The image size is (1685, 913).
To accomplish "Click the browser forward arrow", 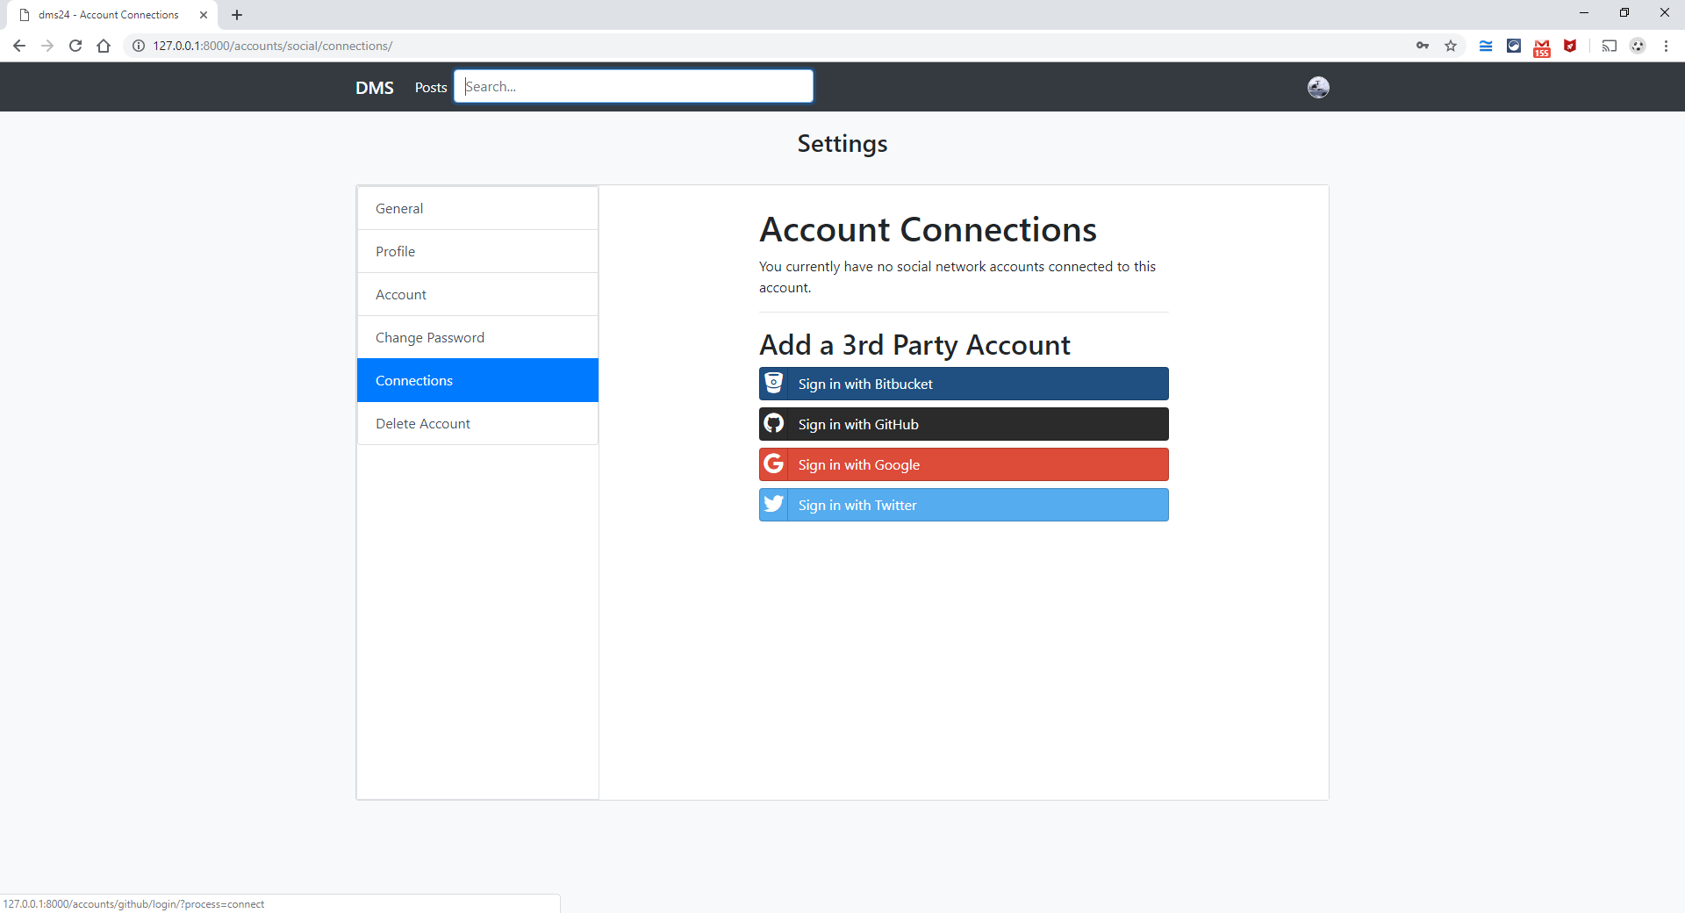I will click(x=47, y=46).
